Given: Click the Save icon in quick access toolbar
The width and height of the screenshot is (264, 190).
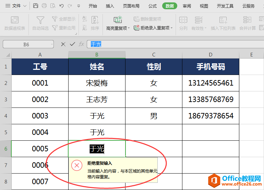Looking at the screenshot, I should 36,6.
